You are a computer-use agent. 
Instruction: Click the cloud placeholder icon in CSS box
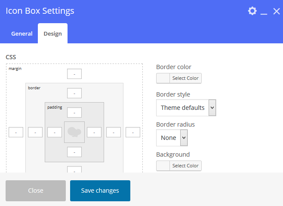(74, 132)
